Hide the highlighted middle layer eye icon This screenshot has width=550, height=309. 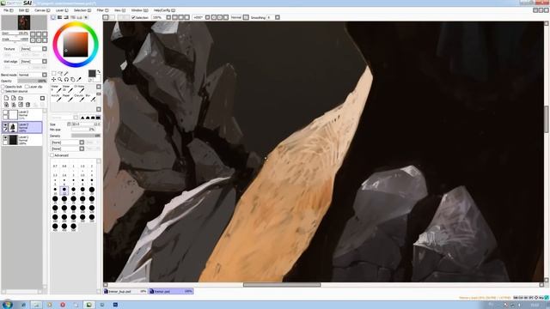tap(5, 124)
